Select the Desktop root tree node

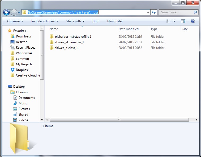pyautogui.click(x=19, y=87)
